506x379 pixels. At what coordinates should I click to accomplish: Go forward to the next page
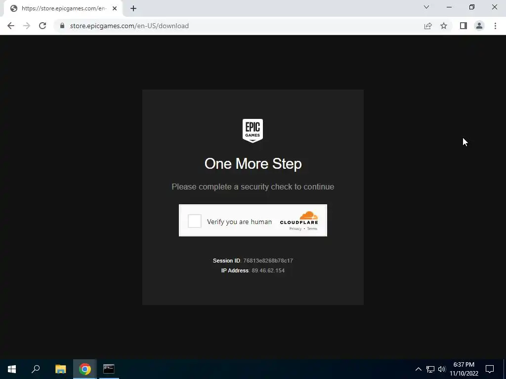click(x=27, y=26)
